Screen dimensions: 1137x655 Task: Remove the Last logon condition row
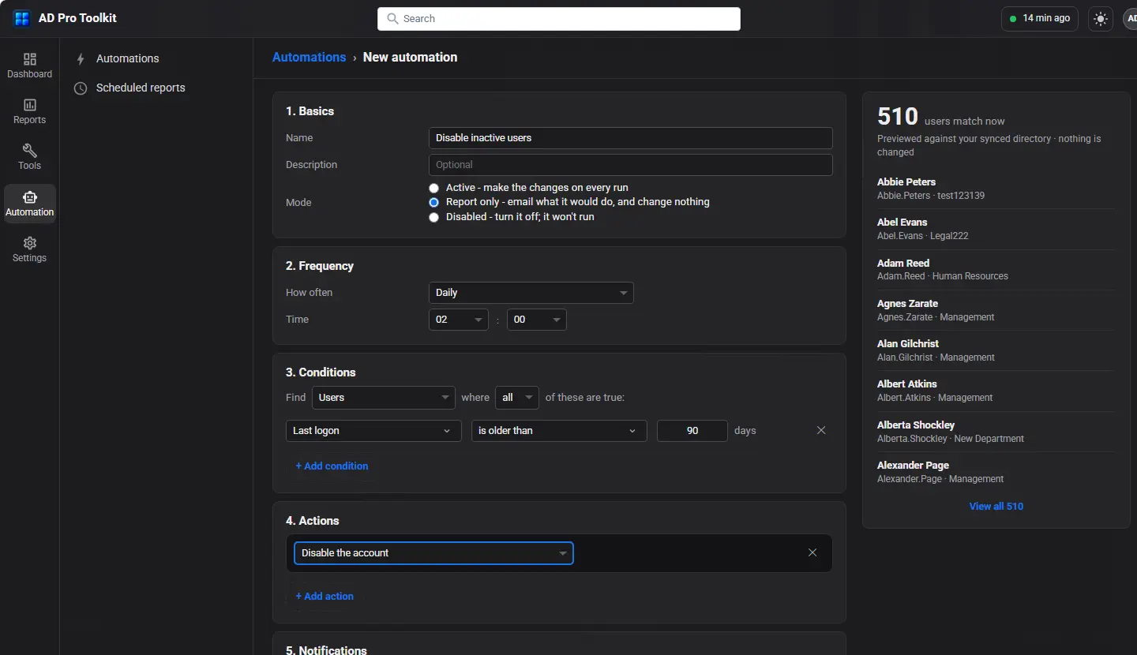821,430
